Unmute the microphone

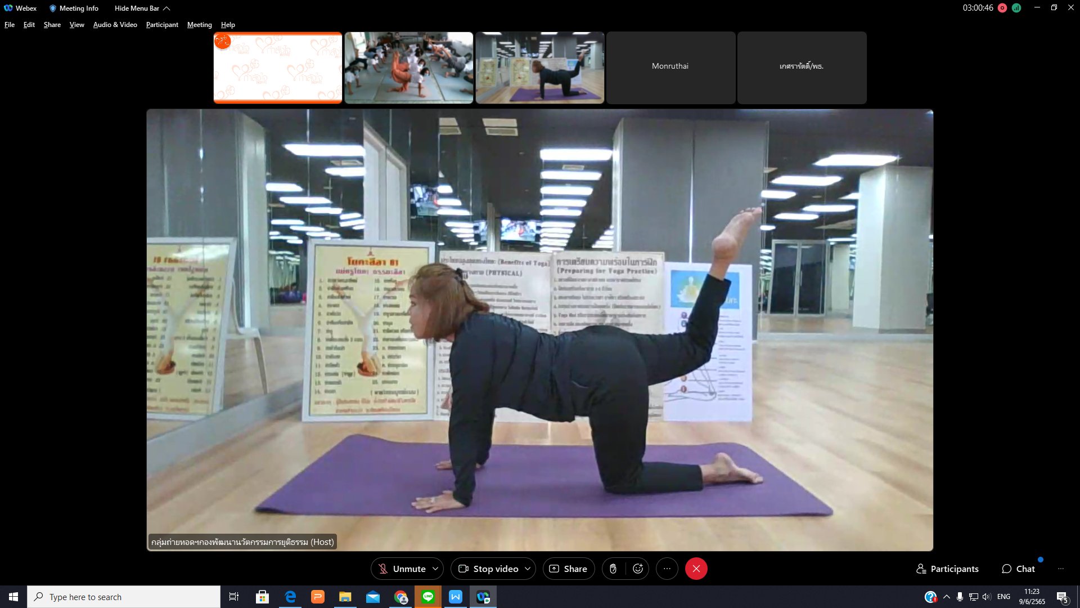(x=402, y=569)
